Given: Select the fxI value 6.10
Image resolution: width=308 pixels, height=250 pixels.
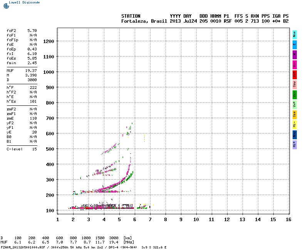Looking at the screenshot, I should (x=32, y=54).
